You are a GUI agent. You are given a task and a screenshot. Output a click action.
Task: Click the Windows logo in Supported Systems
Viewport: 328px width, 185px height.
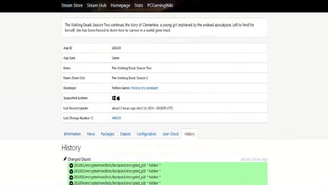114,98
